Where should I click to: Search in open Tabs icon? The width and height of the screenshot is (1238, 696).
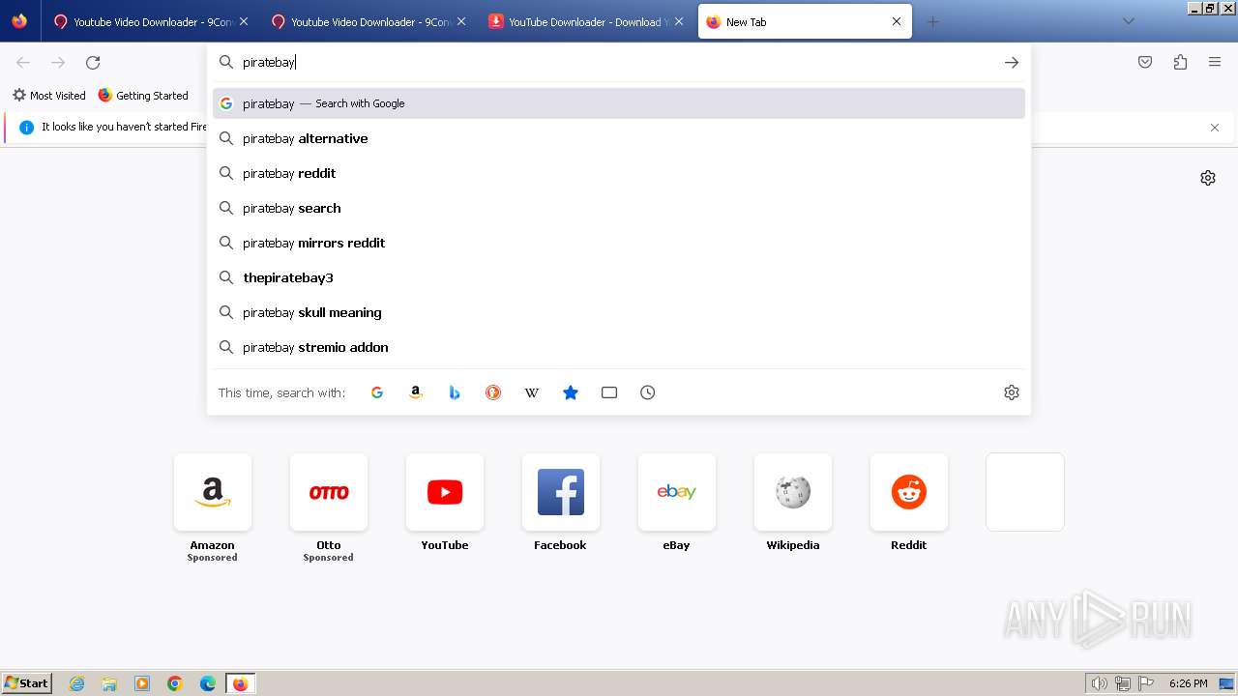click(x=609, y=392)
